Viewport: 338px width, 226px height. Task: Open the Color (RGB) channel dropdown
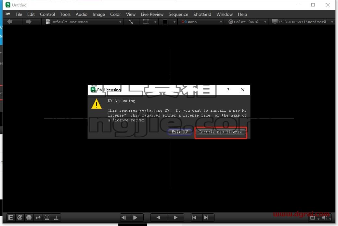[247, 22]
